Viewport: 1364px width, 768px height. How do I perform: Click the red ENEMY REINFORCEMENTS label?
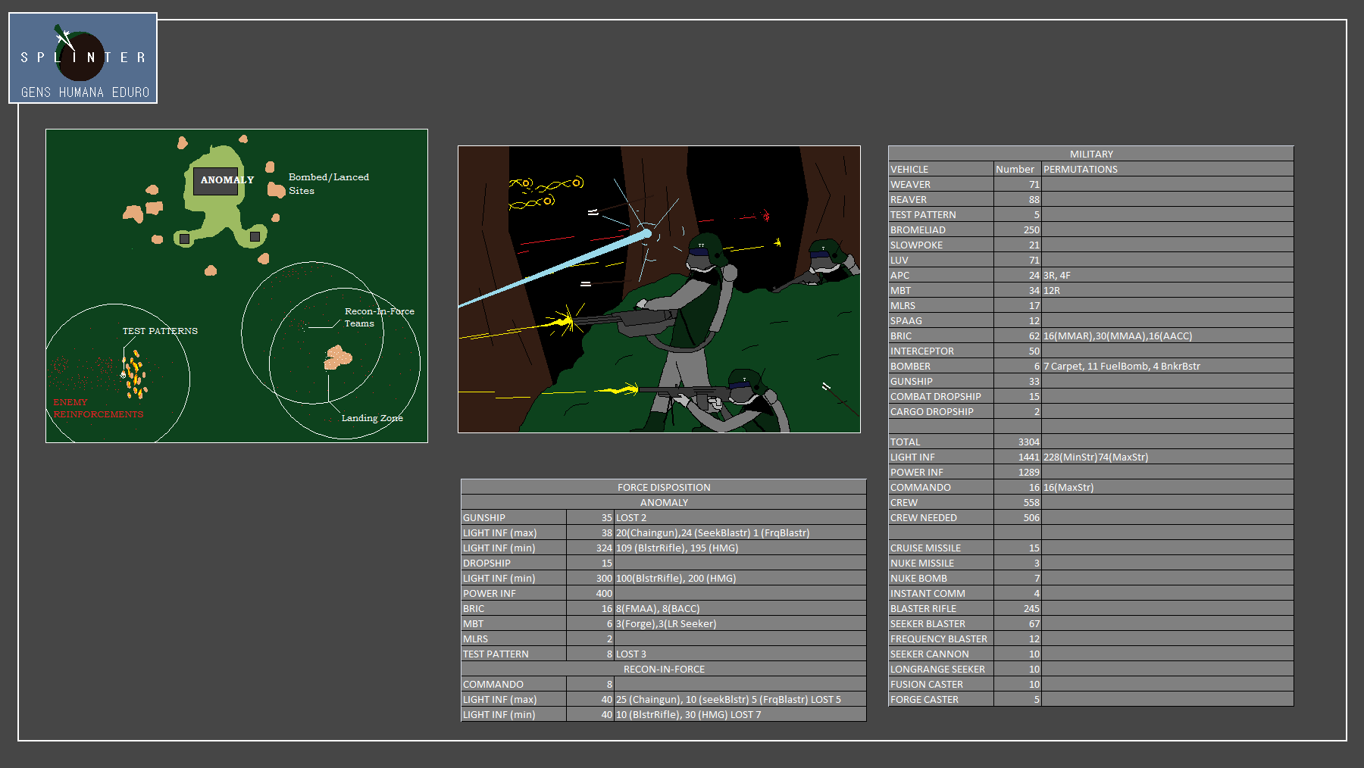[98, 408]
